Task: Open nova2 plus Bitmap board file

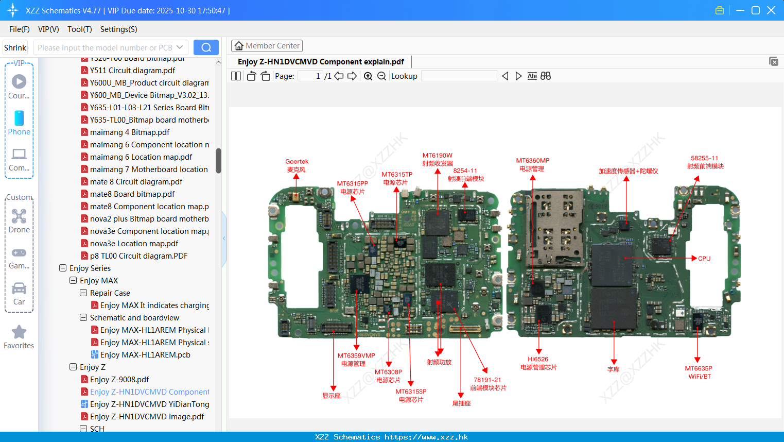Action: point(149,218)
